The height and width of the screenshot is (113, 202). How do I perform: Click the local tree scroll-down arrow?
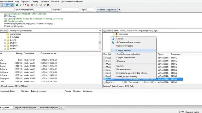pos(100,49)
